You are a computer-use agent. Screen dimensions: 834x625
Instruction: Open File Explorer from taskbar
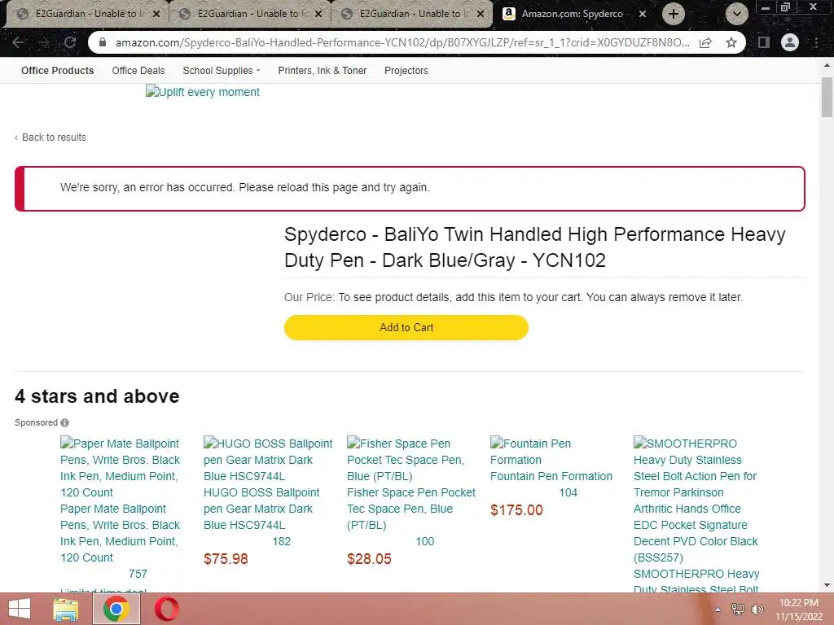point(65,609)
